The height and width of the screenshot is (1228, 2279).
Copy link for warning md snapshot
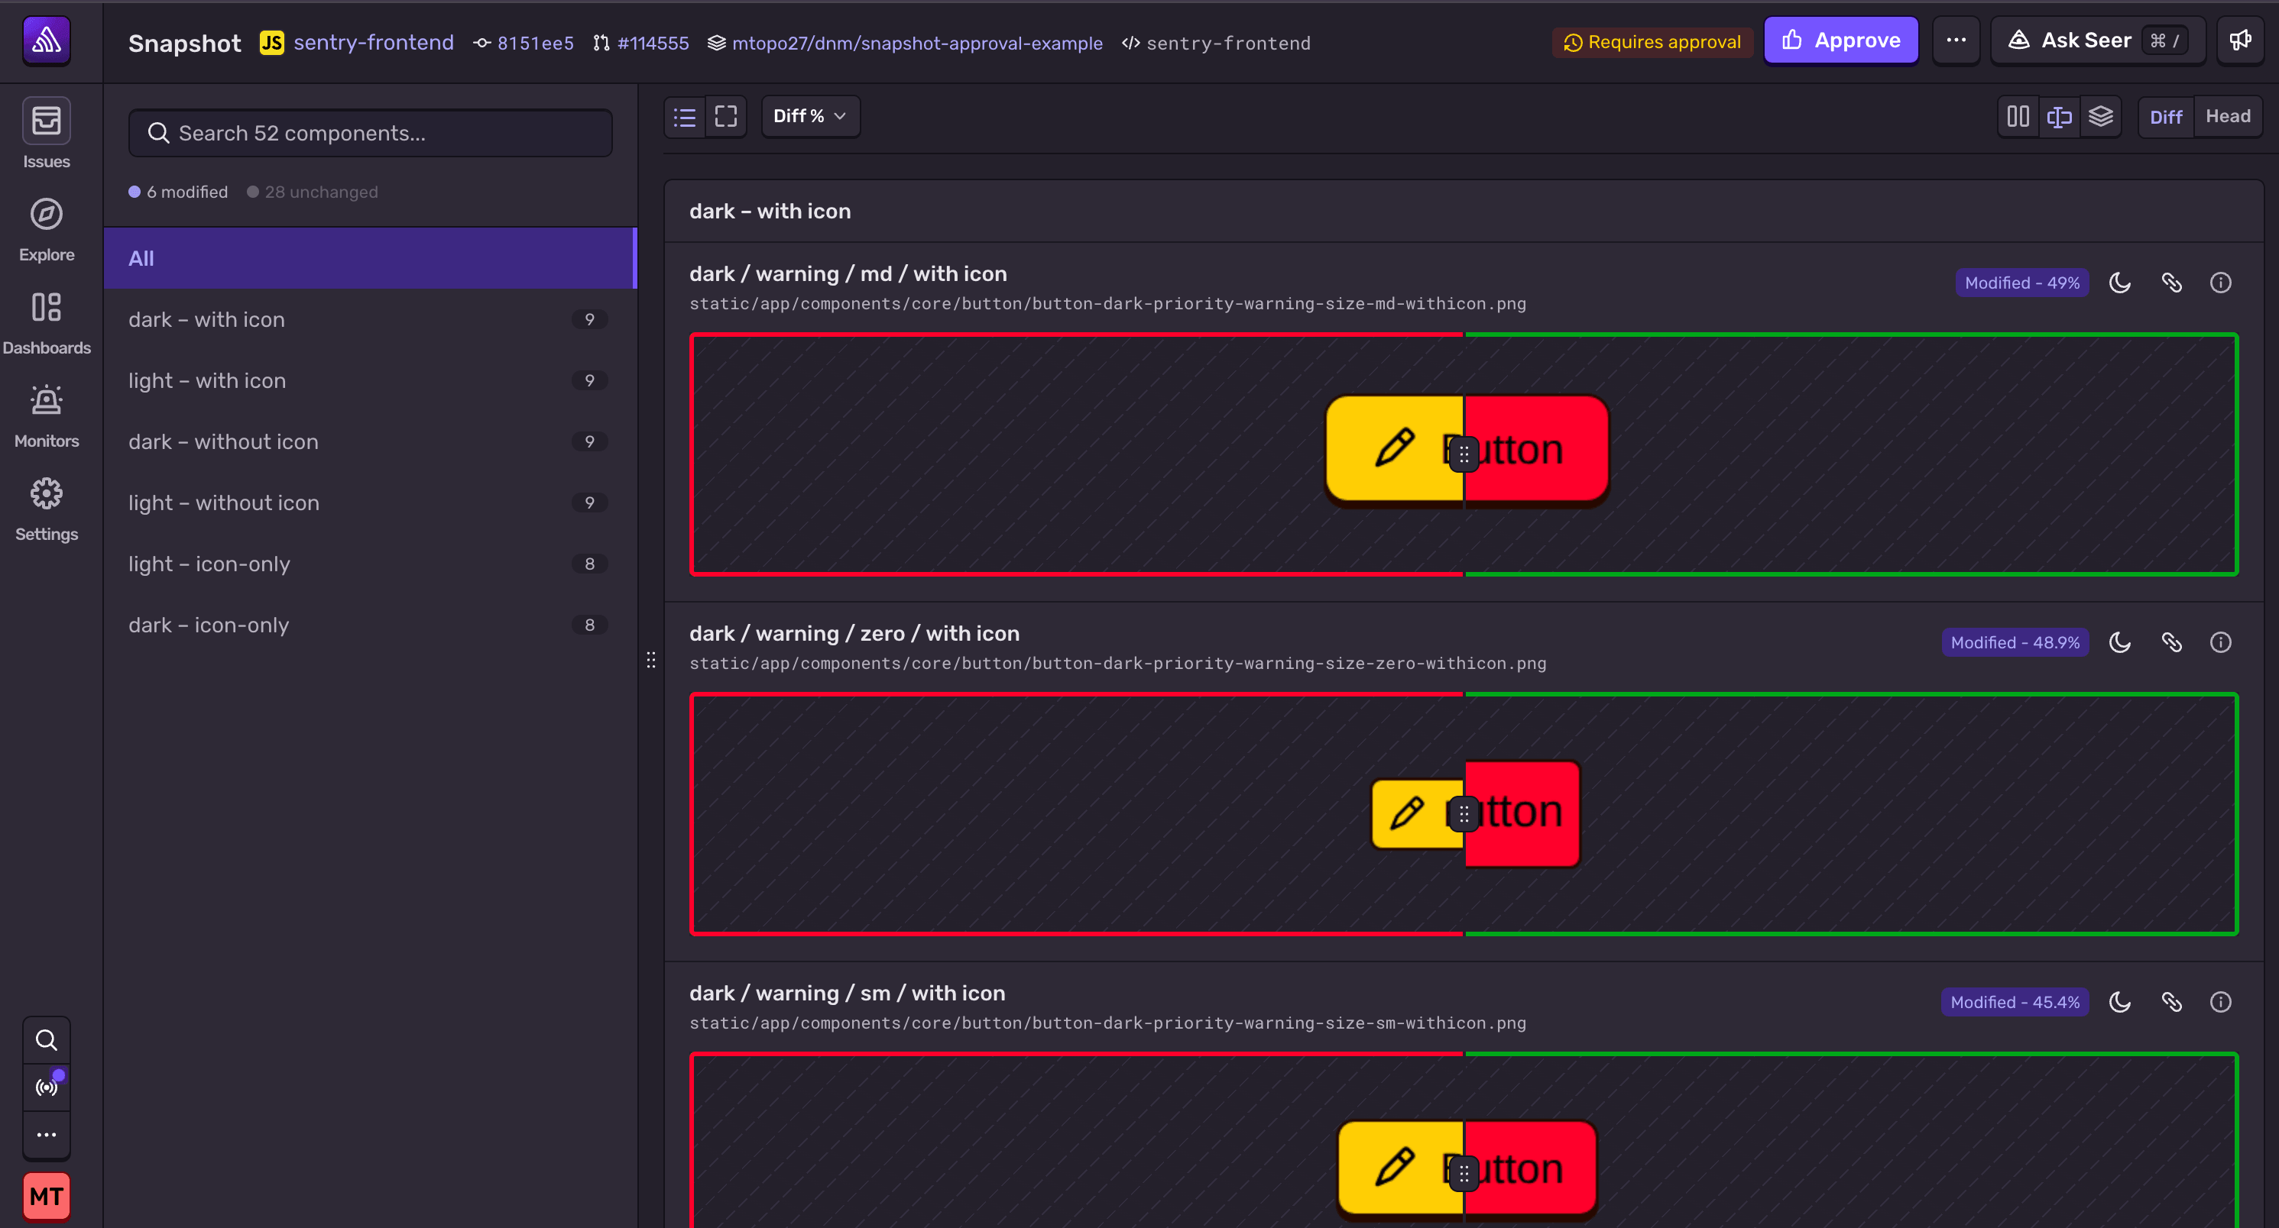(x=2171, y=283)
